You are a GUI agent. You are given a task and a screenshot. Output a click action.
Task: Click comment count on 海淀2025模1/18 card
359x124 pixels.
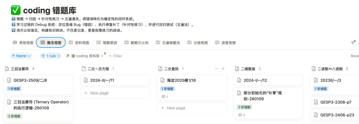coord(165,97)
